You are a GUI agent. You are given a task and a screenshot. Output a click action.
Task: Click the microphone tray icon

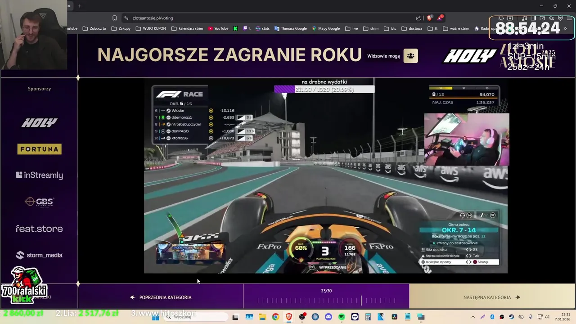[531, 317]
